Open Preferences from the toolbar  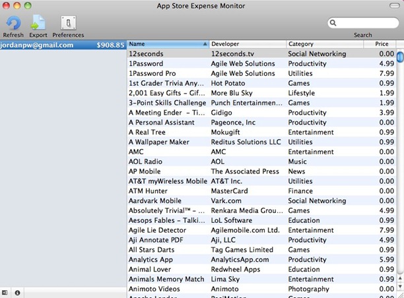pyautogui.click(x=68, y=23)
